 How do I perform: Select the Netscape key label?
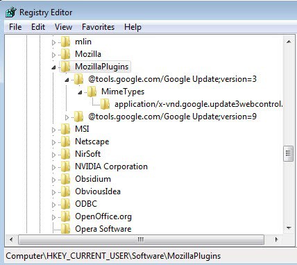[x=92, y=142]
